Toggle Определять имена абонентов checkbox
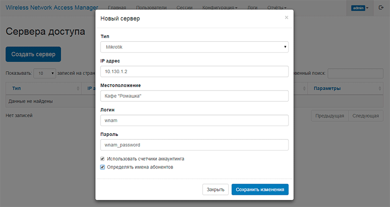 (102, 167)
